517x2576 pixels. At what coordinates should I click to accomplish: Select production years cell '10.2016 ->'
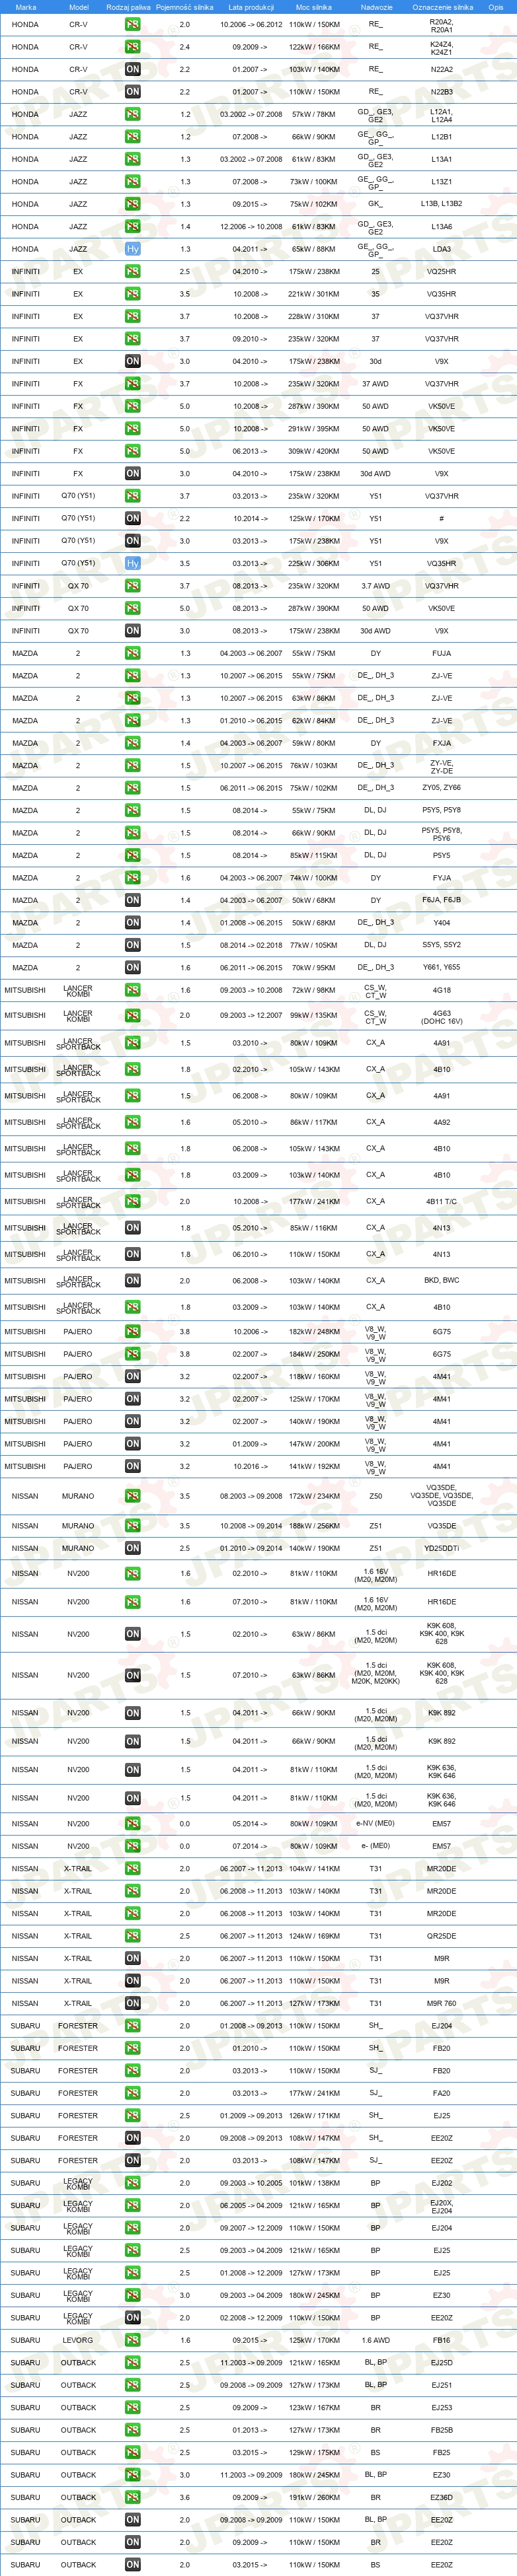pos(251,1466)
